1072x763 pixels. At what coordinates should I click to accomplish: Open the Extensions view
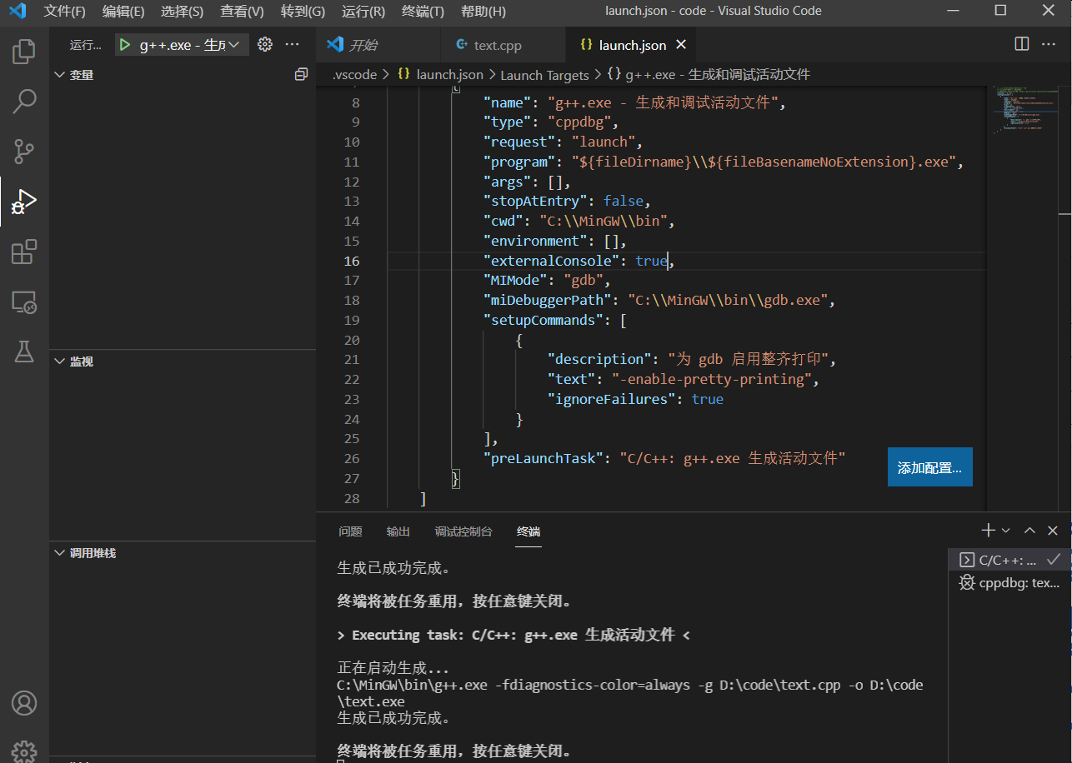click(24, 251)
